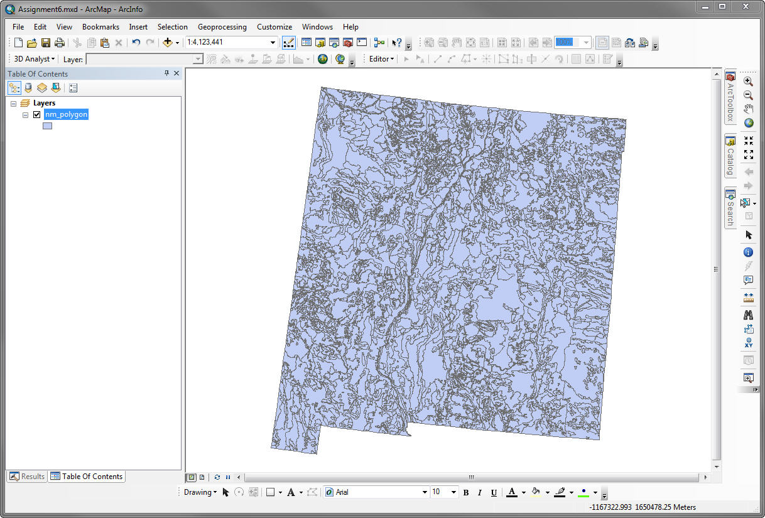The height and width of the screenshot is (518, 765).
Task: Open Go To XY tool
Action: pos(748,343)
